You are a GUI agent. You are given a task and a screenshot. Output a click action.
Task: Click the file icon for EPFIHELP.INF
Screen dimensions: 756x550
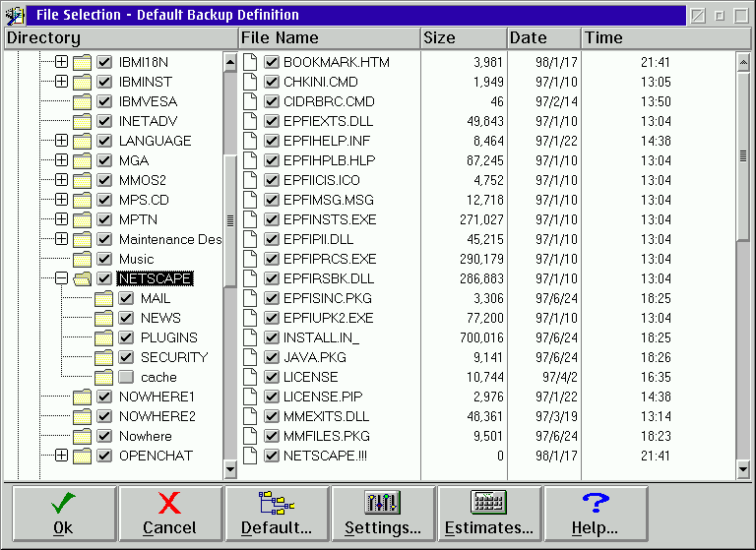click(250, 141)
